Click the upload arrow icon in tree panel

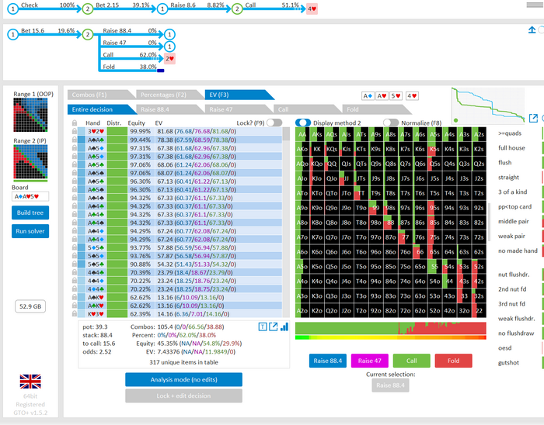pyautogui.click(x=533, y=30)
